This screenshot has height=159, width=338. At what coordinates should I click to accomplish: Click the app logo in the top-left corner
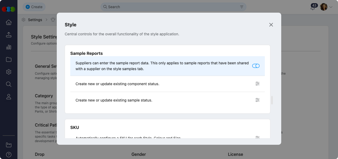[9, 9]
